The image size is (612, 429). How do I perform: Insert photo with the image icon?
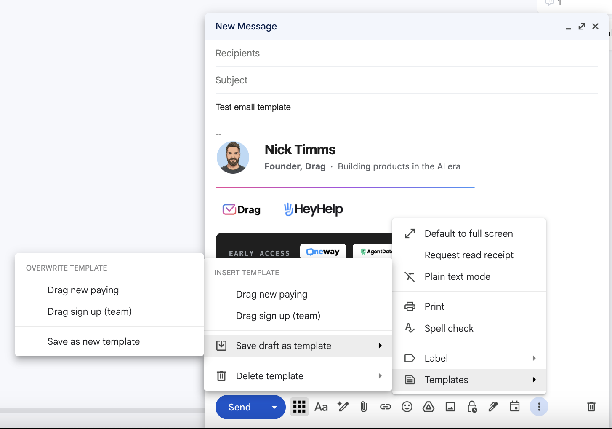coord(450,407)
